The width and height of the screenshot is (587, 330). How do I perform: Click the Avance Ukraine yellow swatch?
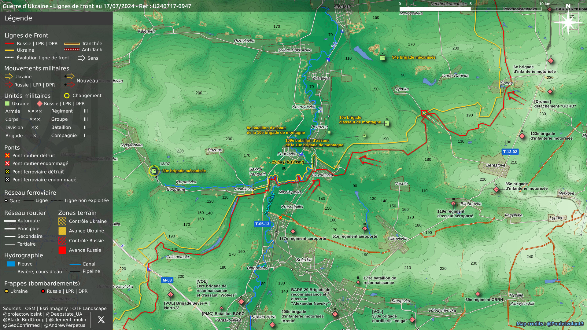click(x=62, y=231)
